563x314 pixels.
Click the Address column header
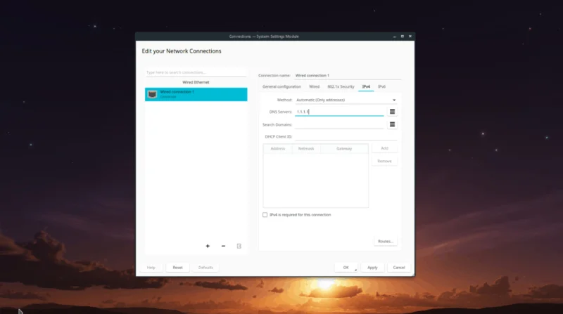277,148
